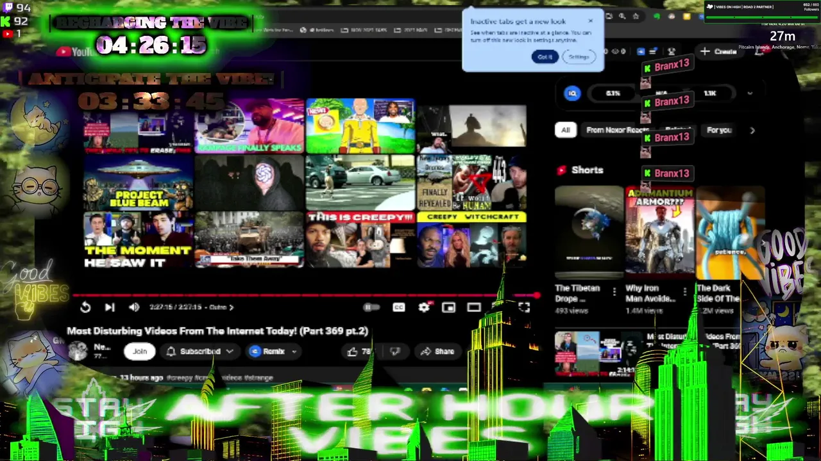Click the yellow extension icon
Screen dimensions: 821x461
click(686, 16)
